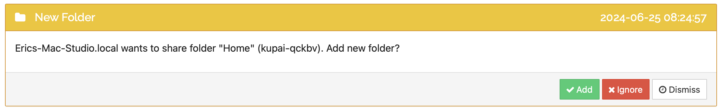Image resolution: width=722 pixels, height=112 pixels.
Task: Click the white message body area
Action: (x=361, y=52)
